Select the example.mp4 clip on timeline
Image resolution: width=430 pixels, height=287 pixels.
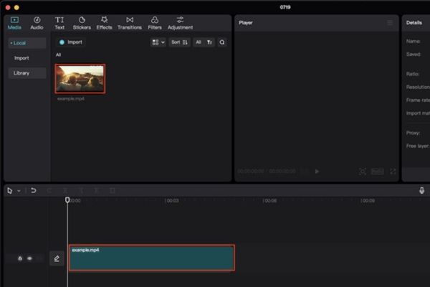click(x=152, y=258)
